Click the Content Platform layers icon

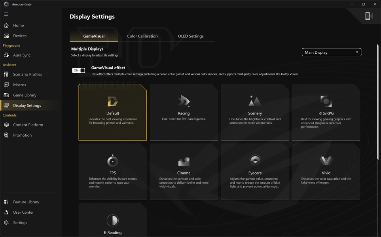(6, 125)
